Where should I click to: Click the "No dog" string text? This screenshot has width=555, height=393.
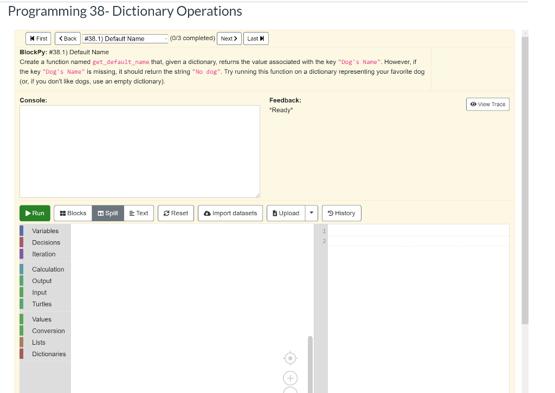click(206, 72)
